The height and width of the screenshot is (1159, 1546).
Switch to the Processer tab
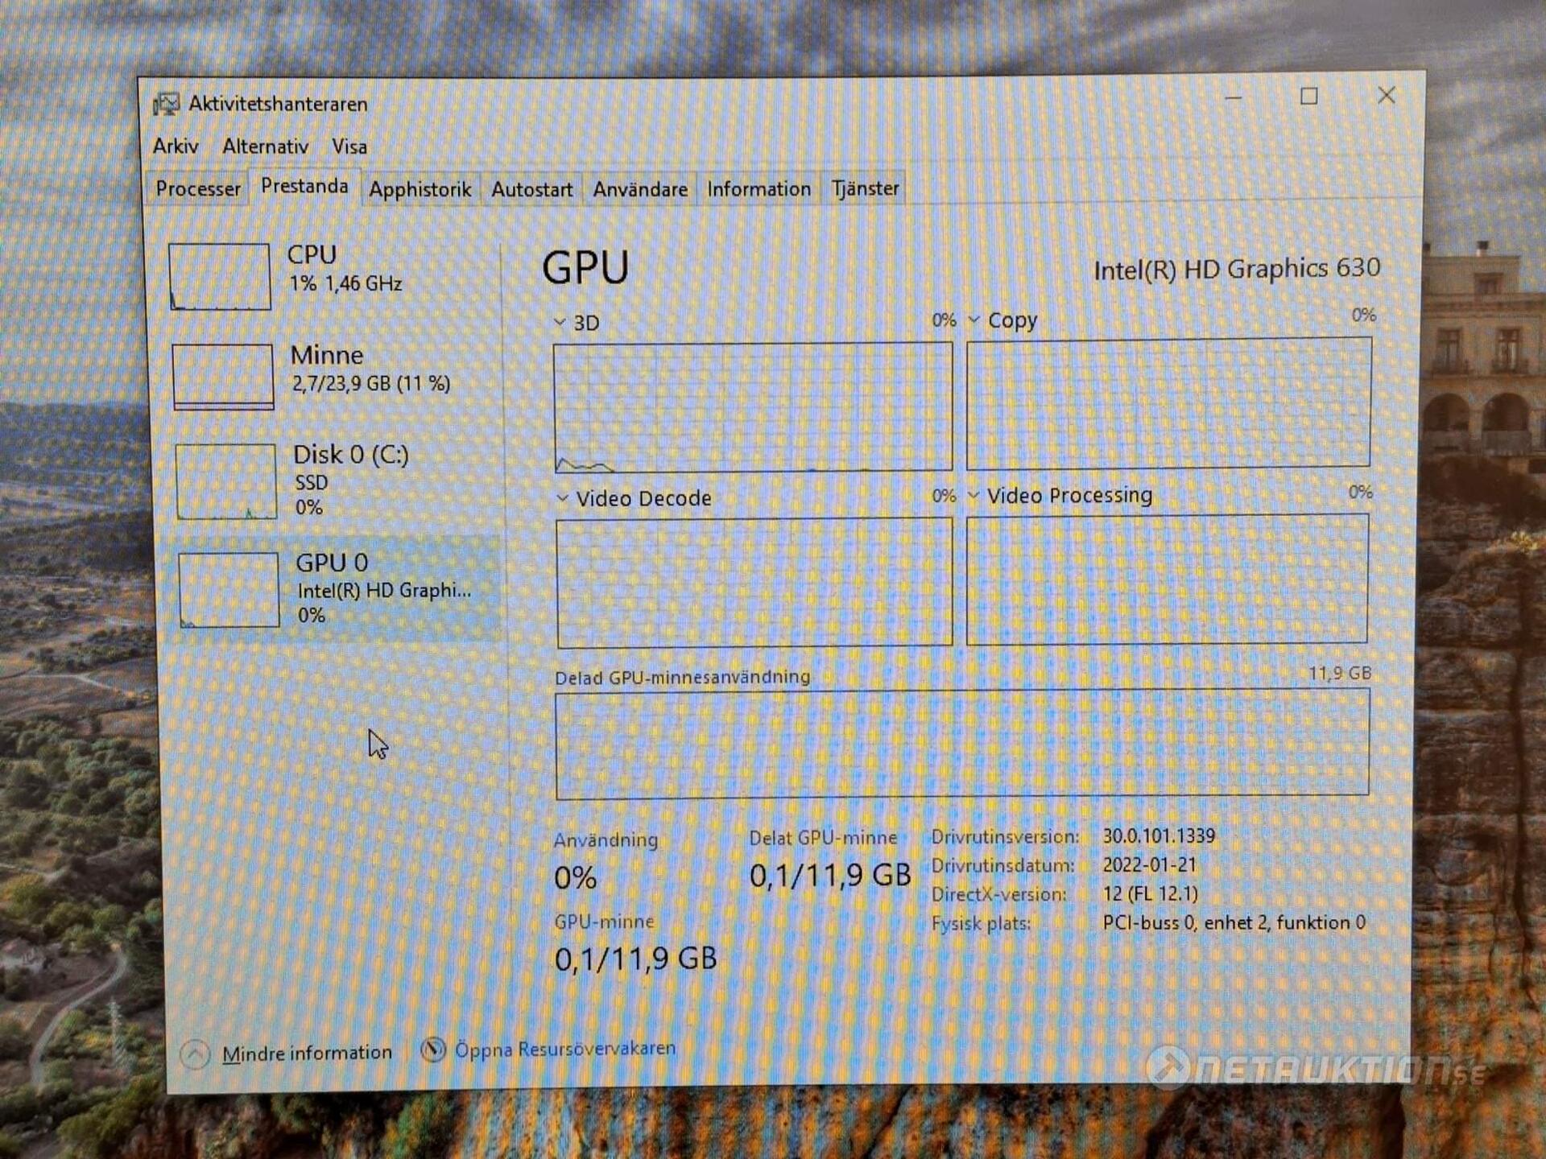198,189
